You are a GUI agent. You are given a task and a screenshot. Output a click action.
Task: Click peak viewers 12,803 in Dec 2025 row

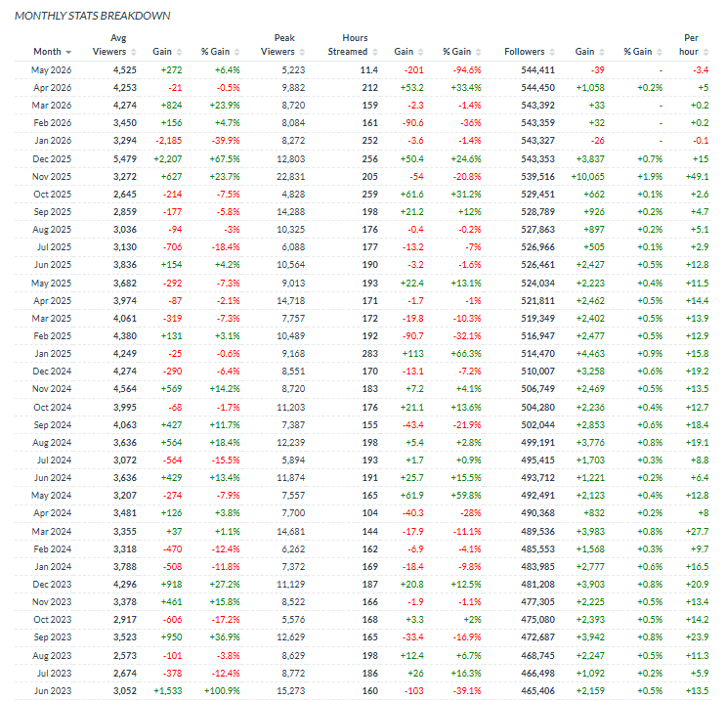click(291, 159)
